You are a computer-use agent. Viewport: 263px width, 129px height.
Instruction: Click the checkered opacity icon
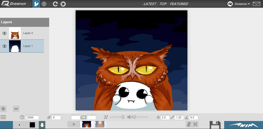(106, 117)
